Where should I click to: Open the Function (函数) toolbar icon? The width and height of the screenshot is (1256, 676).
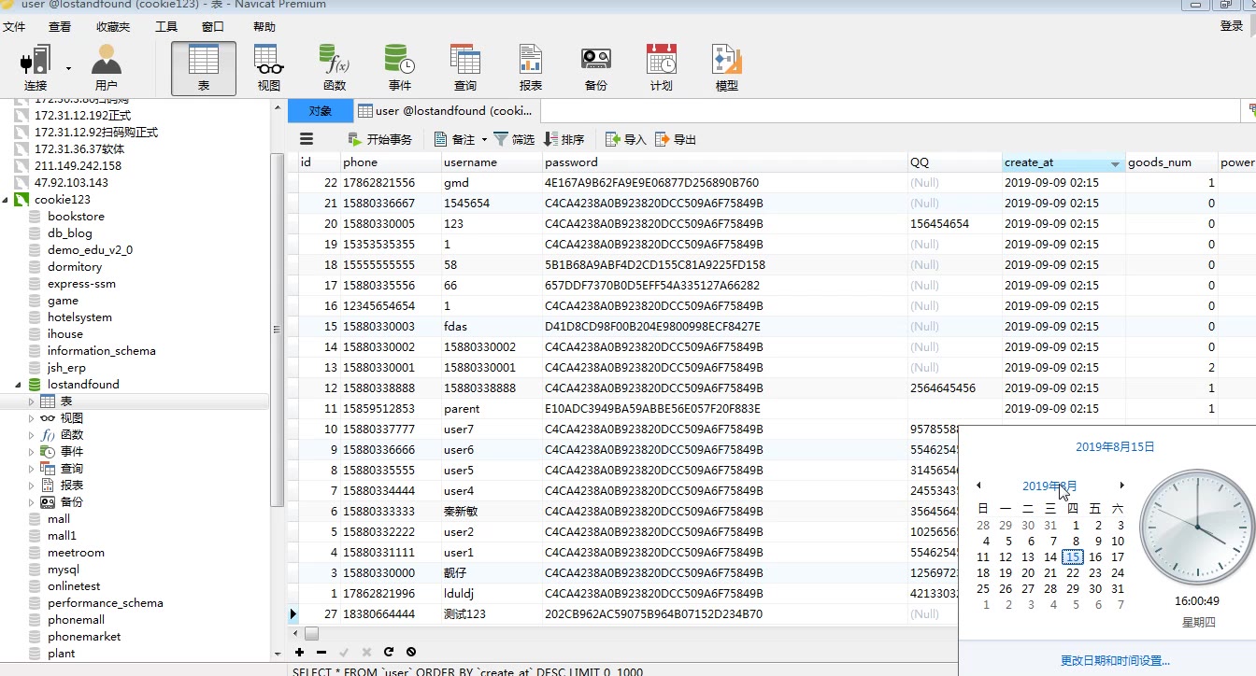click(335, 67)
